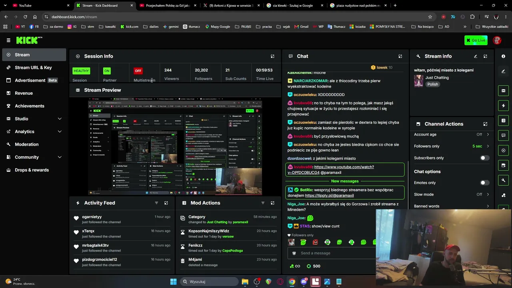This screenshot has height=288, width=512.
Task: Open the Moderation page
Action: click(x=34, y=144)
